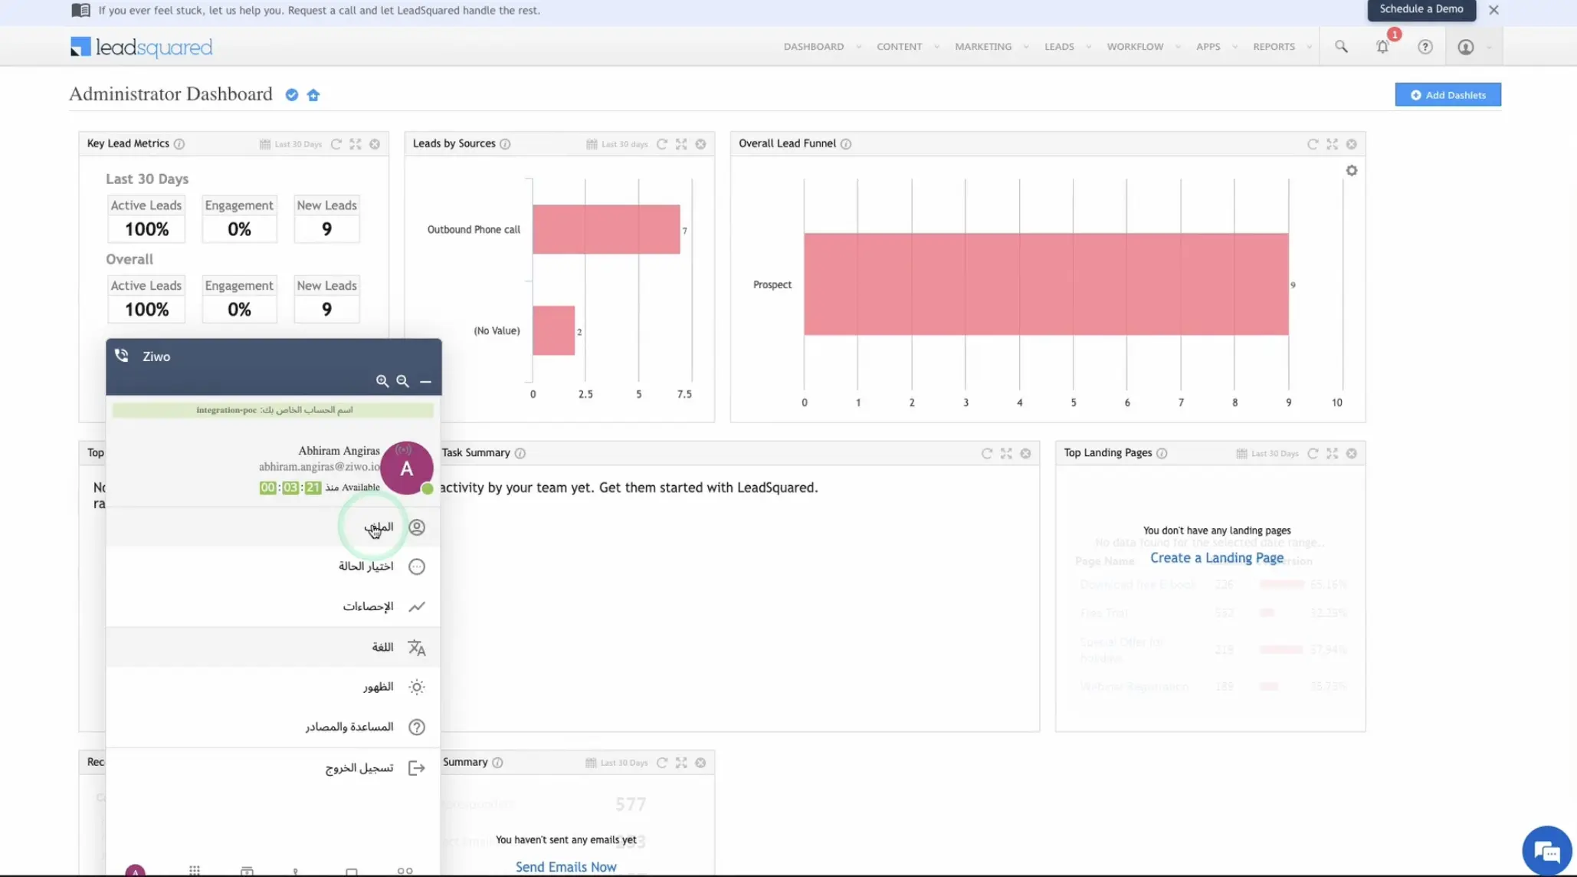Open Overall Lead Funnel settings gear
Screen dimensions: 1577x877
(x=1351, y=170)
